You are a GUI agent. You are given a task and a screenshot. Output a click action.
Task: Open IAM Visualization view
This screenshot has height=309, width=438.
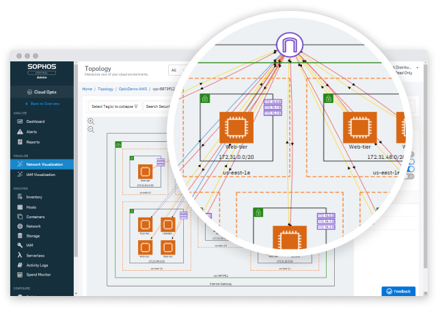40,175
